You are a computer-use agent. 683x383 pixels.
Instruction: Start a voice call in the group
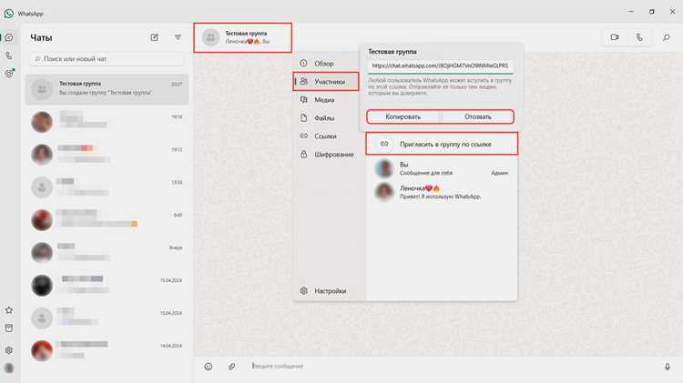pos(639,37)
